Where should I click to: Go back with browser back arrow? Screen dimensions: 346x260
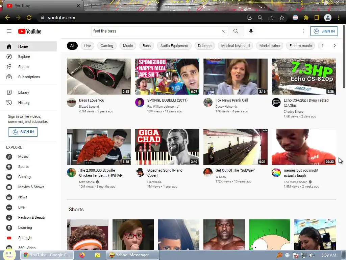7,18
